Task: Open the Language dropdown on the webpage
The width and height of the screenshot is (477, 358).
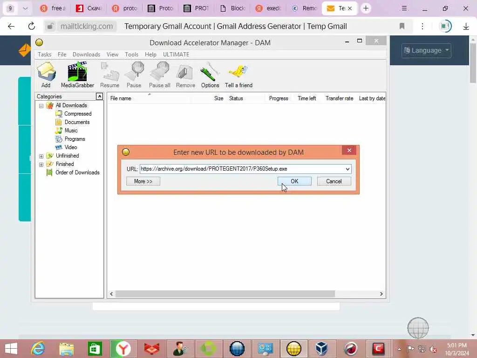Action: [x=426, y=50]
